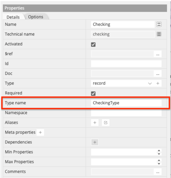Click the plus icon beside Type dropdown
Image resolution: width=171 pixels, height=178 pixels.
[x=158, y=83]
